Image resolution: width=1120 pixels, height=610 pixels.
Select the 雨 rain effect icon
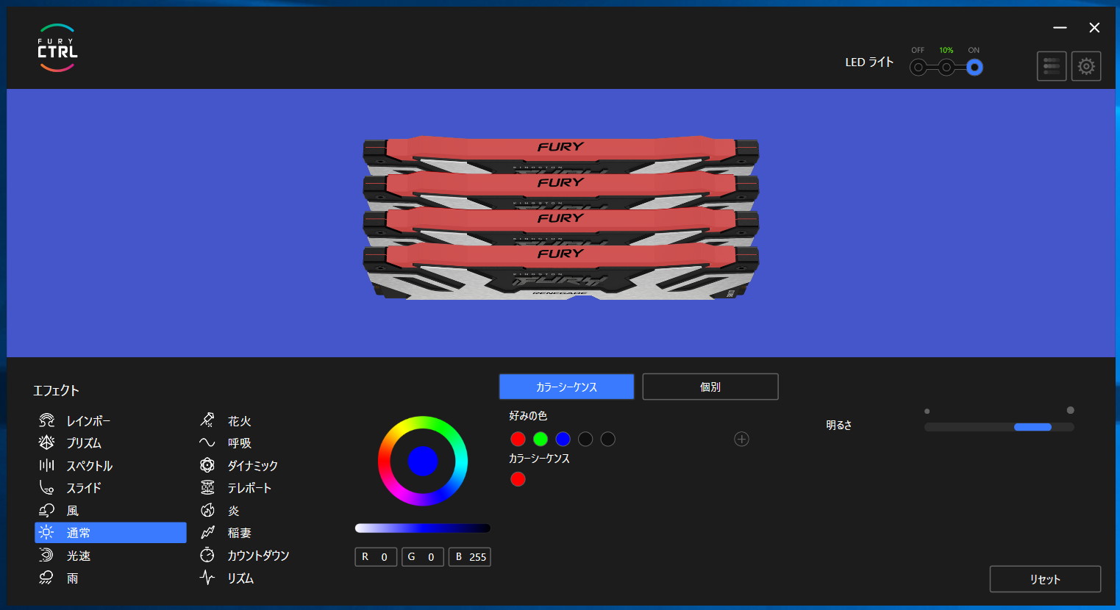[46, 578]
